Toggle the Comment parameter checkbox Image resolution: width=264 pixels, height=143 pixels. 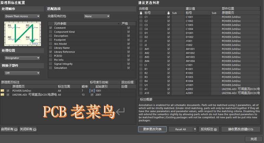pos(51,28)
